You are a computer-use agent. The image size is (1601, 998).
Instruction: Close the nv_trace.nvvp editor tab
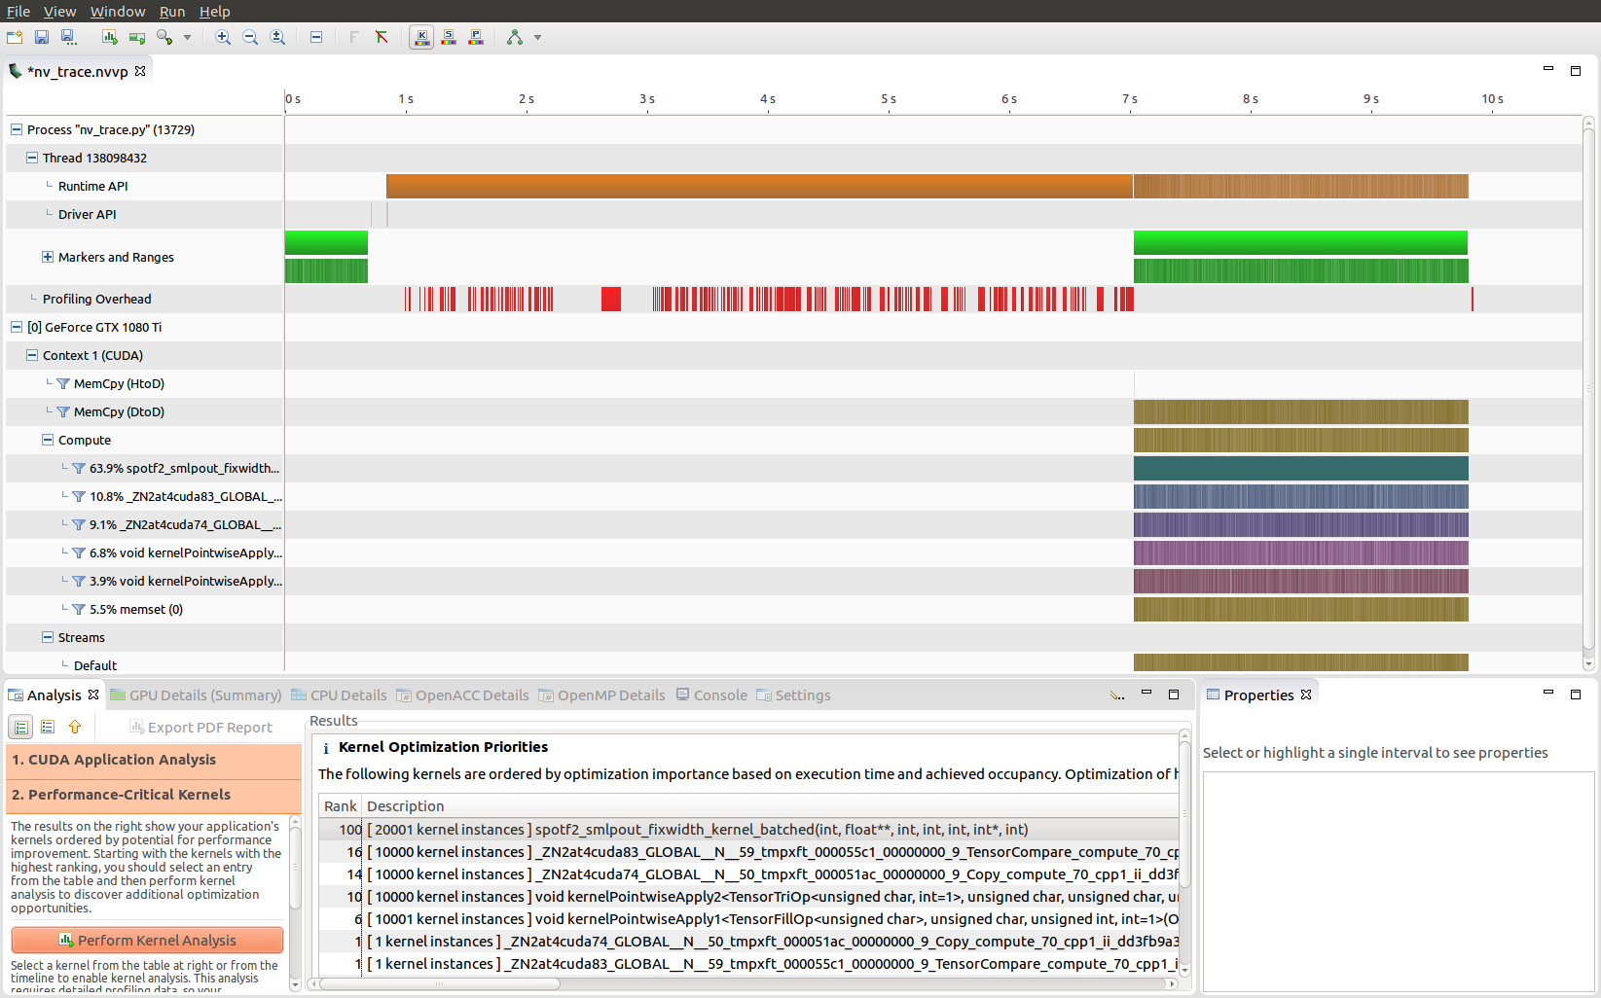(x=140, y=71)
